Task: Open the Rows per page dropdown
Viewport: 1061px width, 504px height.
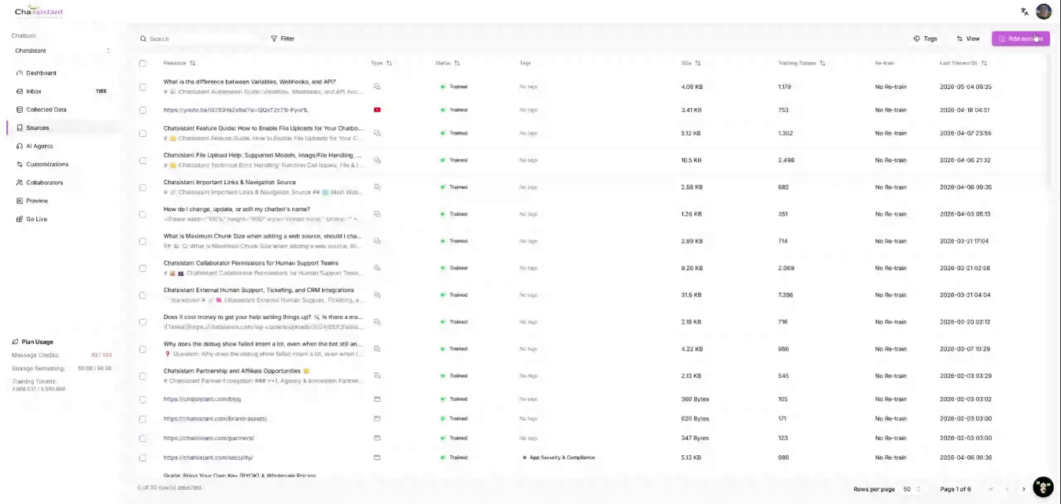Action: 911,489
